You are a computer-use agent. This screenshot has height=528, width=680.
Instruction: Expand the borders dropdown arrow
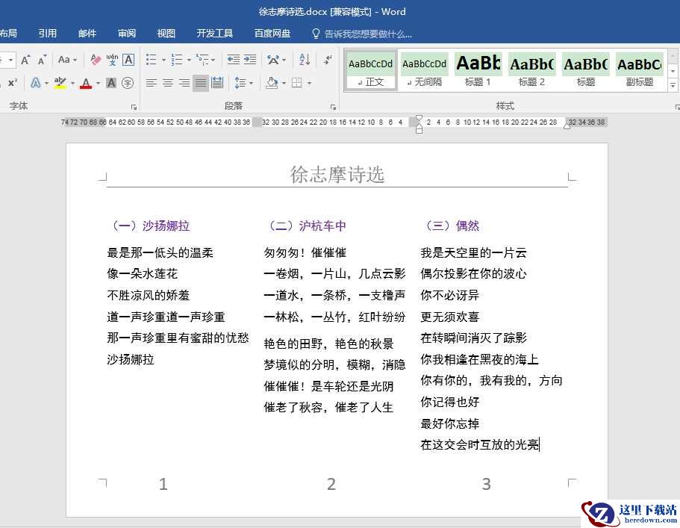(x=309, y=83)
